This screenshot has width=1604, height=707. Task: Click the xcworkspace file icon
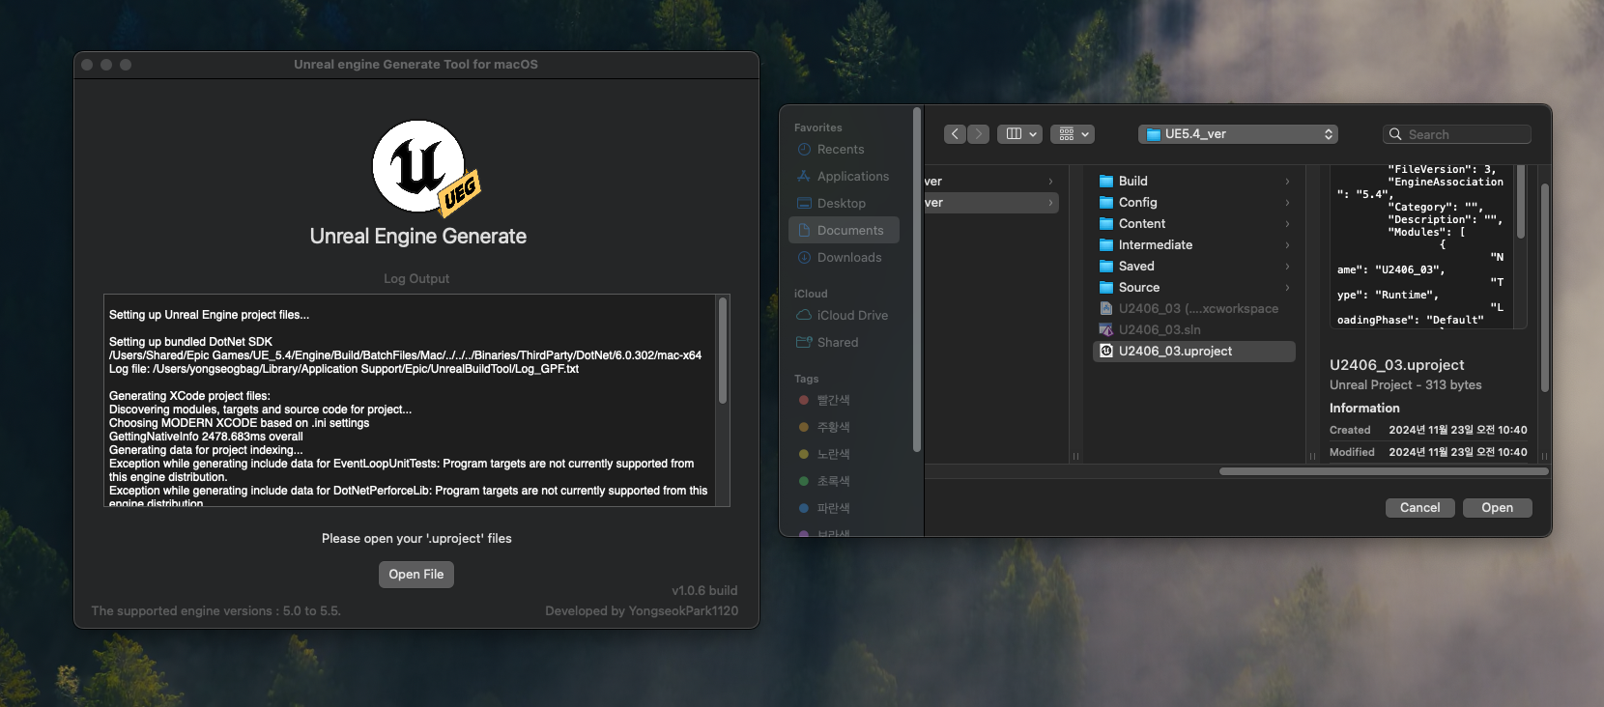pos(1106,309)
